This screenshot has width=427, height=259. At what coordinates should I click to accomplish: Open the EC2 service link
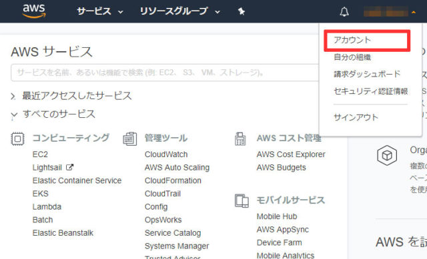[40, 154]
